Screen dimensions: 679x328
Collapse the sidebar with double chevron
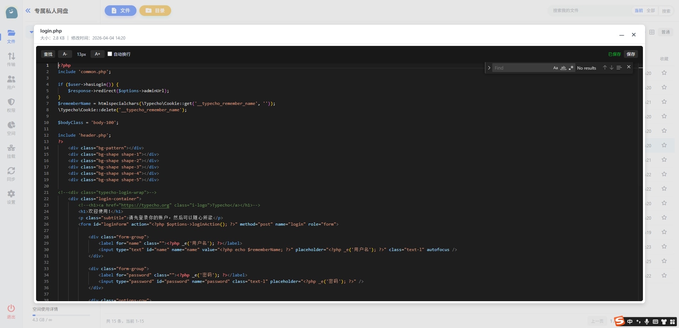[x=28, y=11]
